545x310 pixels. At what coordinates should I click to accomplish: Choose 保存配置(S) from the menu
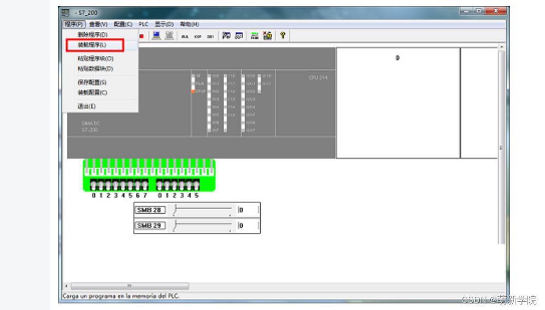100,82
